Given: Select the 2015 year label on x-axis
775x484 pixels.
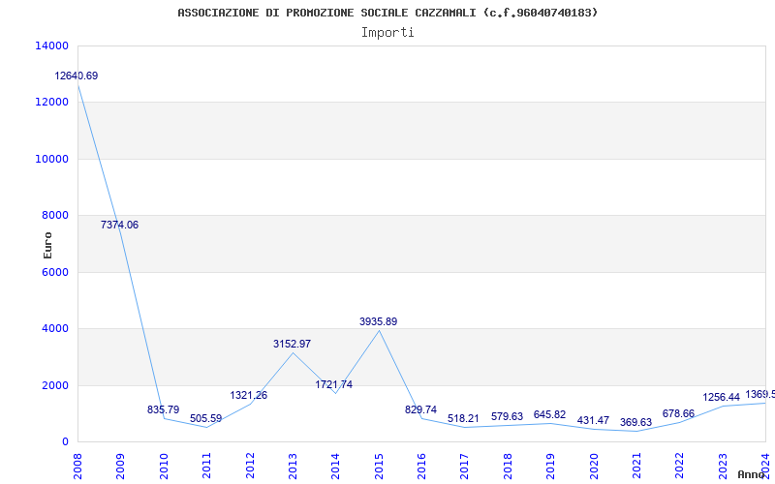Looking at the screenshot, I should 379,461.
